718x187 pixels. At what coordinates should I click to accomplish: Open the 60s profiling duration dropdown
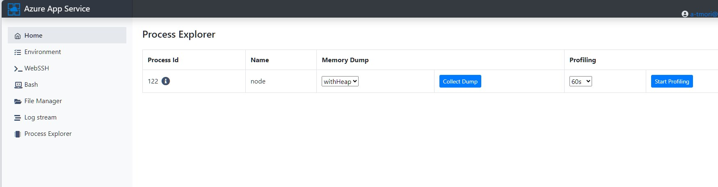581,81
